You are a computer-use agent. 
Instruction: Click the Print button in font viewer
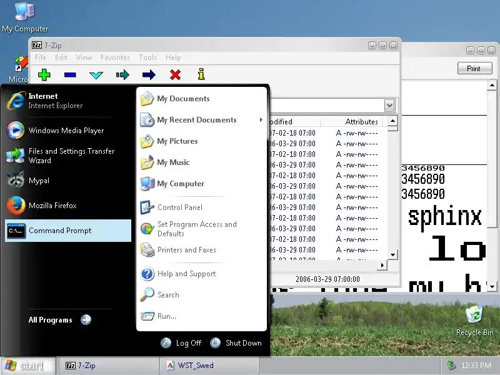[x=475, y=69]
